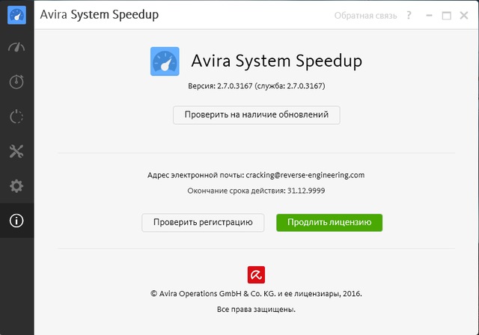Close the Avira System Speedup window
Screen dimensions: 479x335
pyautogui.click(x=465, y=16)
